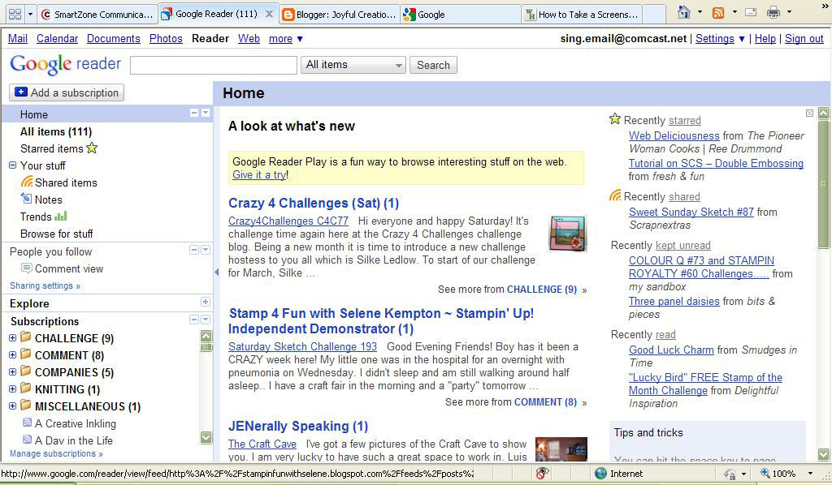This screenshot has height=485, width=832.
Task: Expand the CHALLENGE (9) folder
Action: point(13,338)
